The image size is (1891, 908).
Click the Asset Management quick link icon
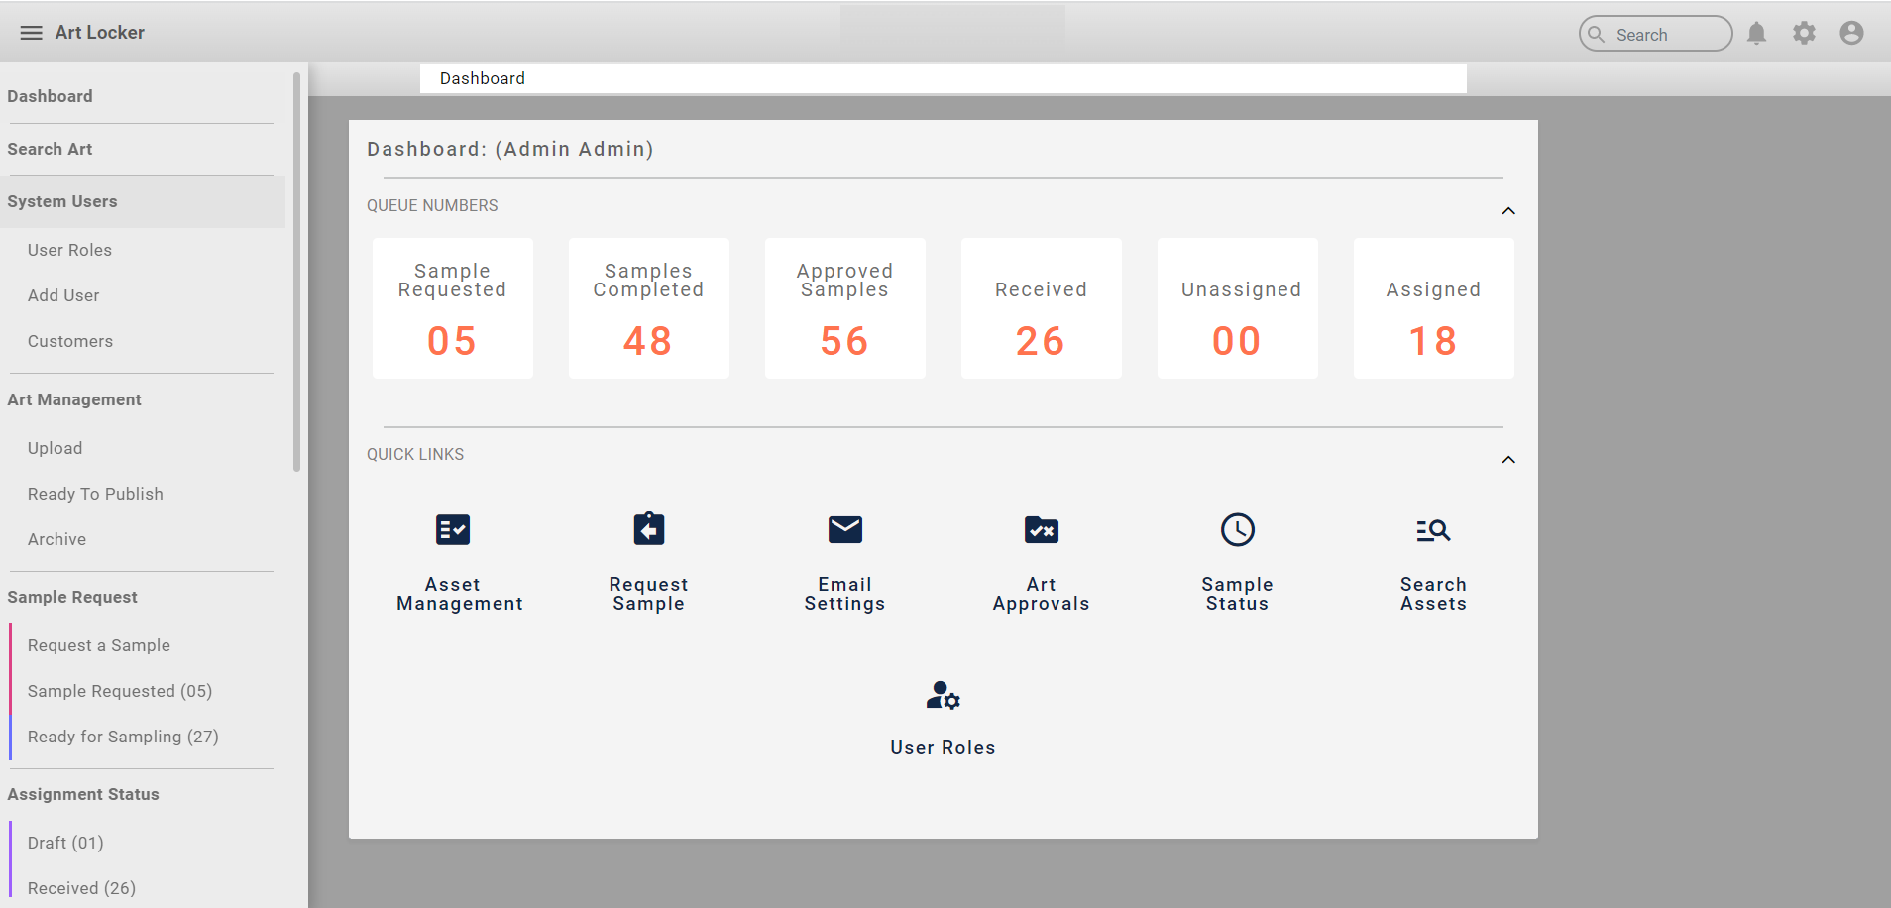pos(453,530)
